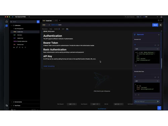Open See All Shortcuts link
Screen dimensions: 168x126
pos(102,109)
